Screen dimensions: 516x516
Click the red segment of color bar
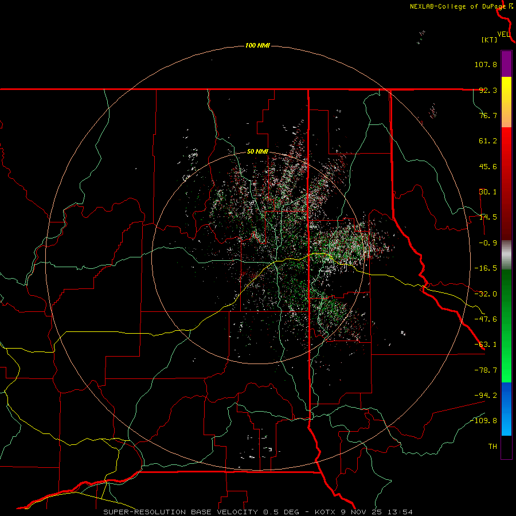506,183
